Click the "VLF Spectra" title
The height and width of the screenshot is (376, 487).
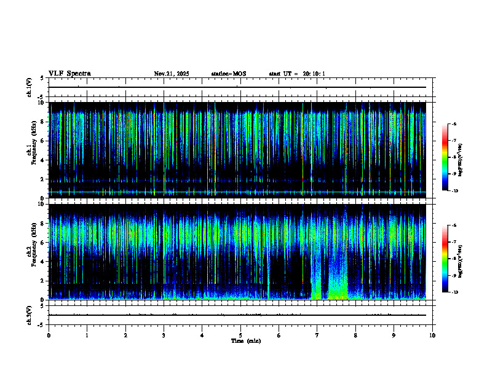tap(70, 74)
